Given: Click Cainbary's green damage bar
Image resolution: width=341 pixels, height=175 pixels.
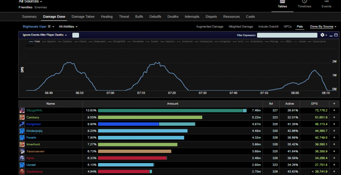Looking at the screenshot, I should click(150, 117).
